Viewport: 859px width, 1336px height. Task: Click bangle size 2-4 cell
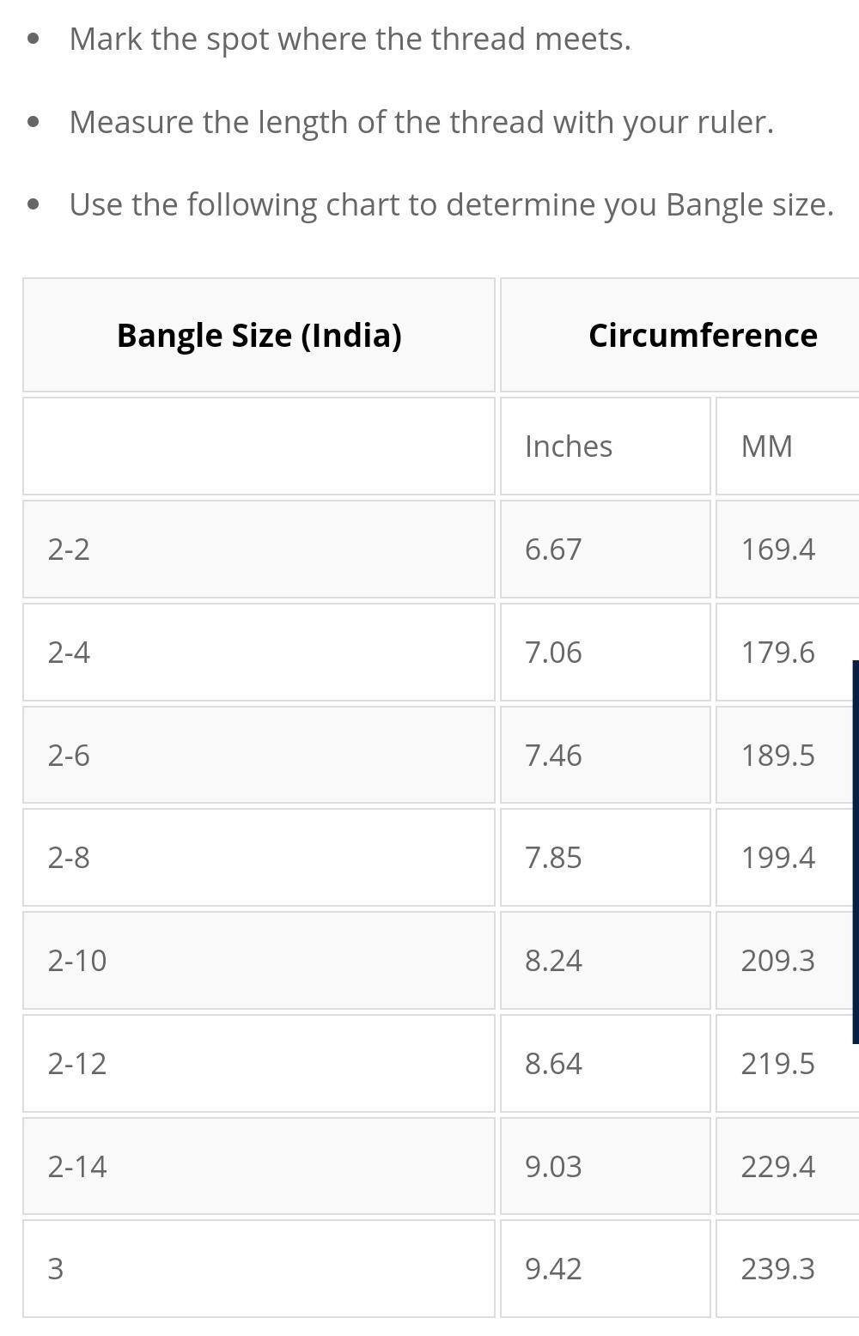click(259, 652)
